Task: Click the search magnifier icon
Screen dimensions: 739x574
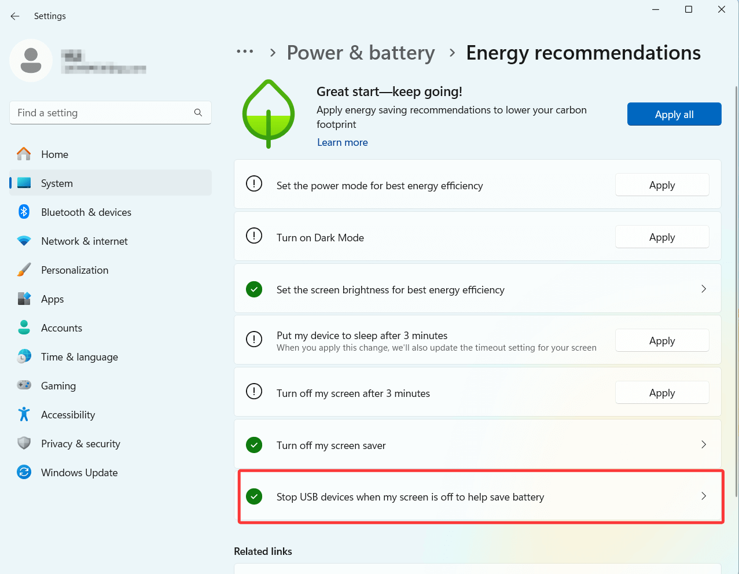Action: (198, 112)
